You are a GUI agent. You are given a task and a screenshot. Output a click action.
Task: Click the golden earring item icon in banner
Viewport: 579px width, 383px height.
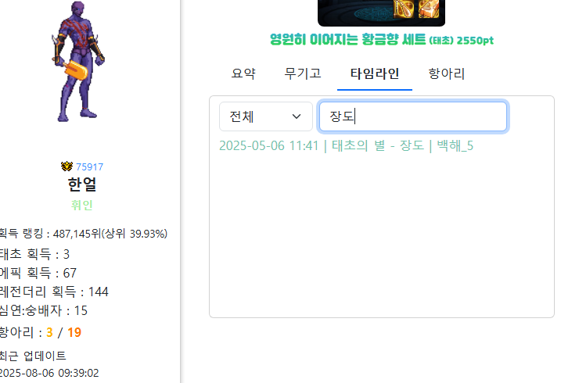point(403,9)
